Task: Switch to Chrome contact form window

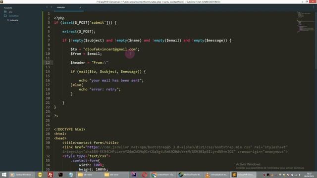Action: [x=163, y=175]
